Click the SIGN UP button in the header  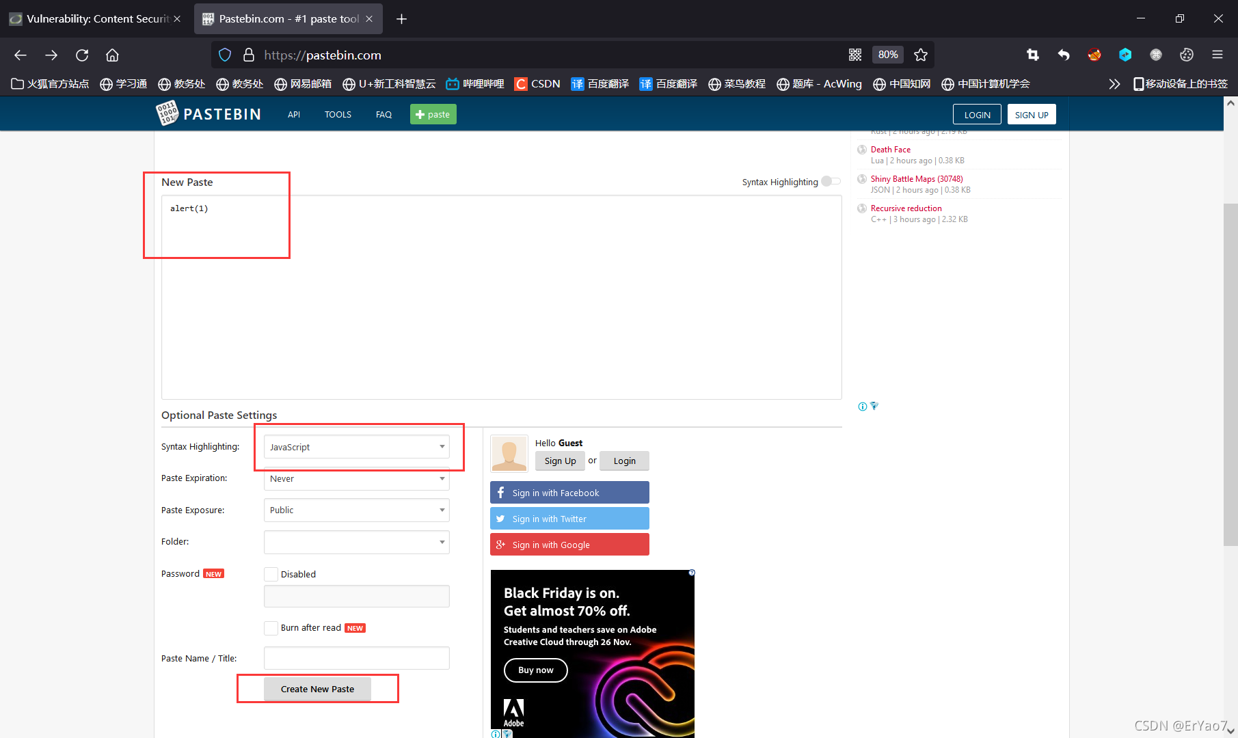(x=1032, y=114)
